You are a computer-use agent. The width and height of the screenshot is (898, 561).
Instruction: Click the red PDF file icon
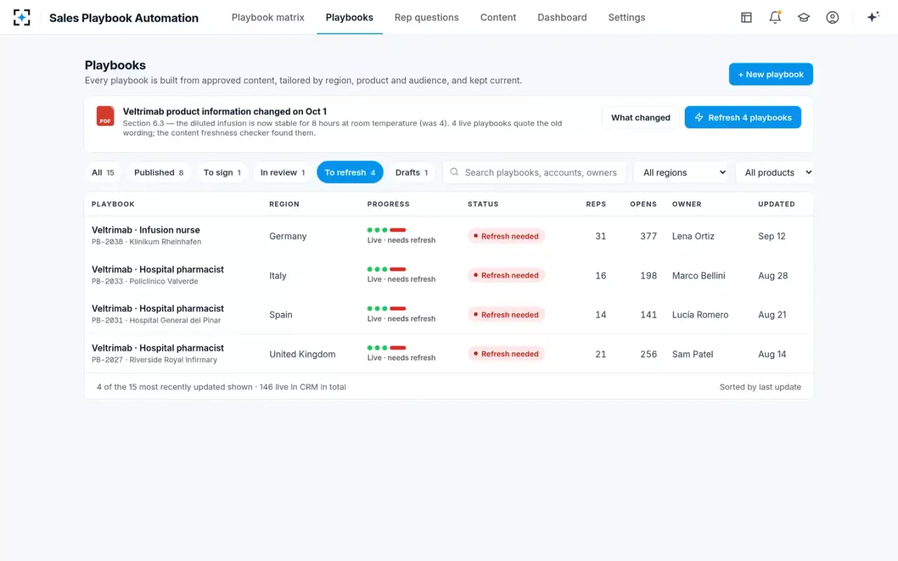(x=105, y=116)
